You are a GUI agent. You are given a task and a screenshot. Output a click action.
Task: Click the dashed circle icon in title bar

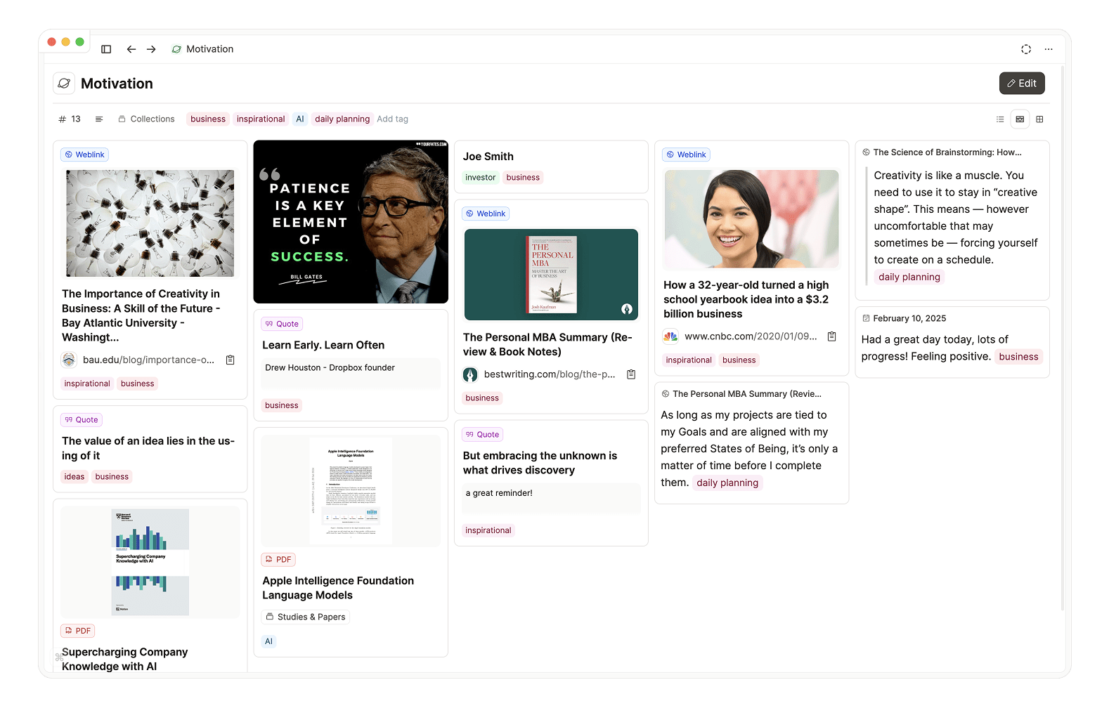pyautogui.click(x=1026, y=49)
